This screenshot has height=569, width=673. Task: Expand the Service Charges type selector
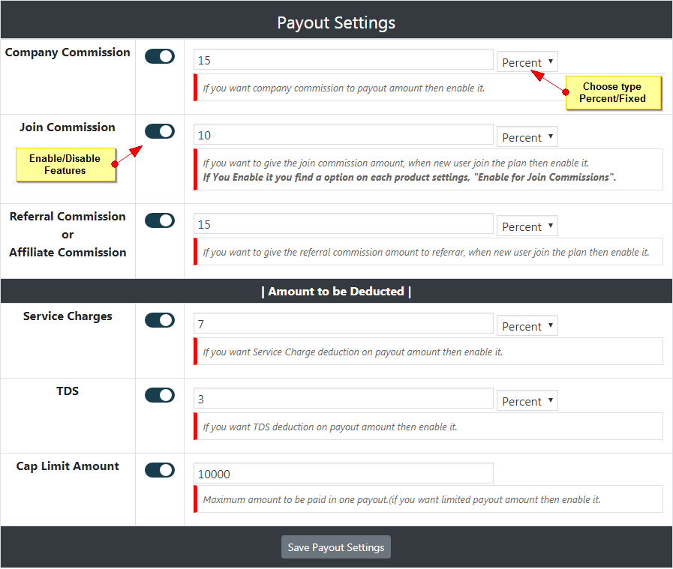pos(527,325)
